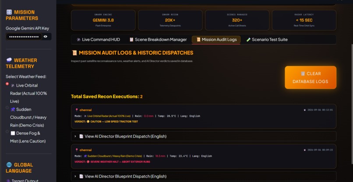
Task: Click the page vertical scrollbar on the right
Action: (352, 104)
